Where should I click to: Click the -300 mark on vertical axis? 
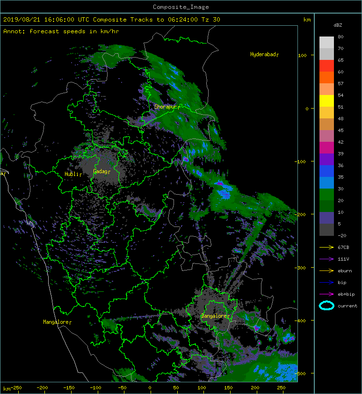click(300, 268)
